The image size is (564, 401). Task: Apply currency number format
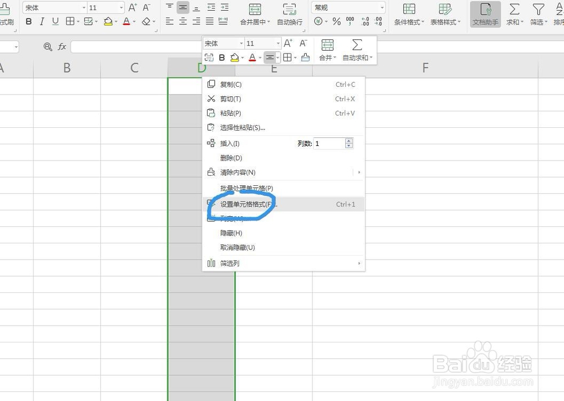point(318,21)
